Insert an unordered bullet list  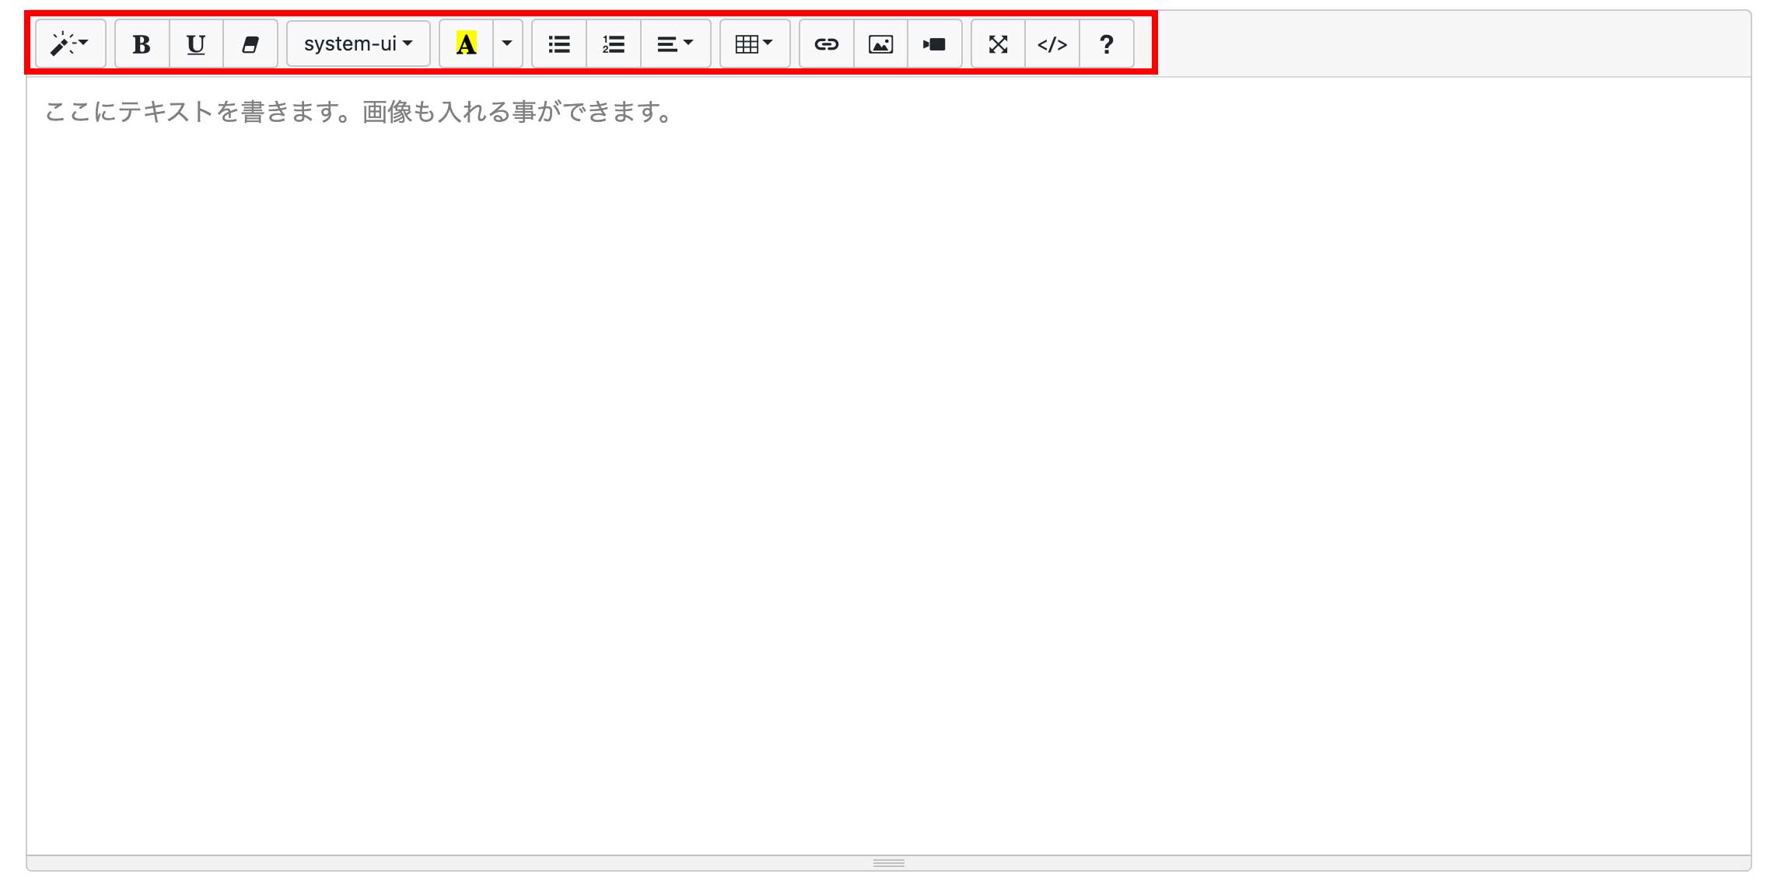558,44
